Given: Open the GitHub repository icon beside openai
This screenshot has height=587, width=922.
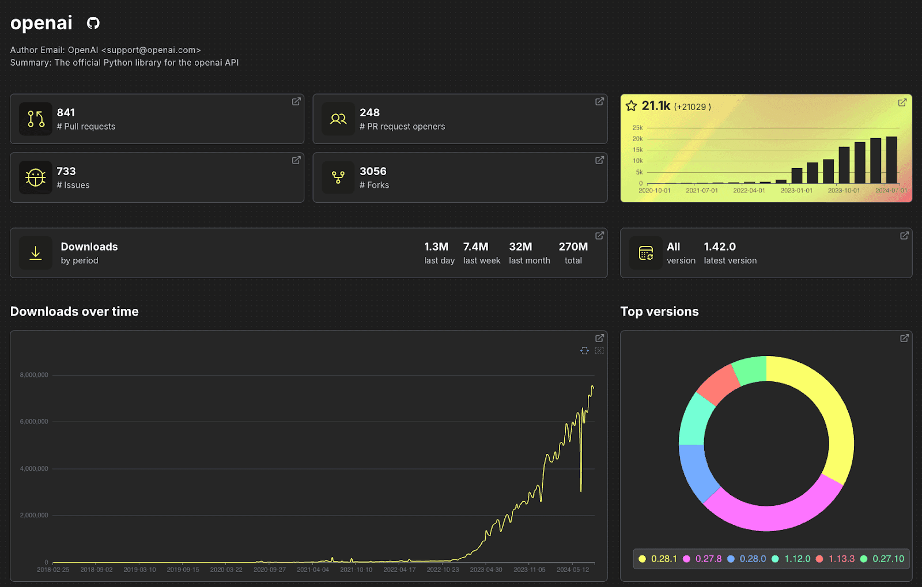Looking at the screenshot, I should [x=93, y=23].
